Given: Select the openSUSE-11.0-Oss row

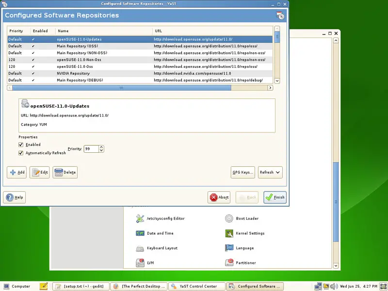Looking at the screenshot, I should pyautogui.click(x=140, y=66).
